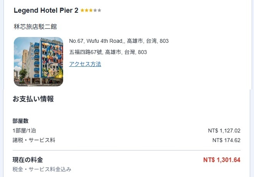Click the Legend Hotel Pier 2 title

(46, 10)
